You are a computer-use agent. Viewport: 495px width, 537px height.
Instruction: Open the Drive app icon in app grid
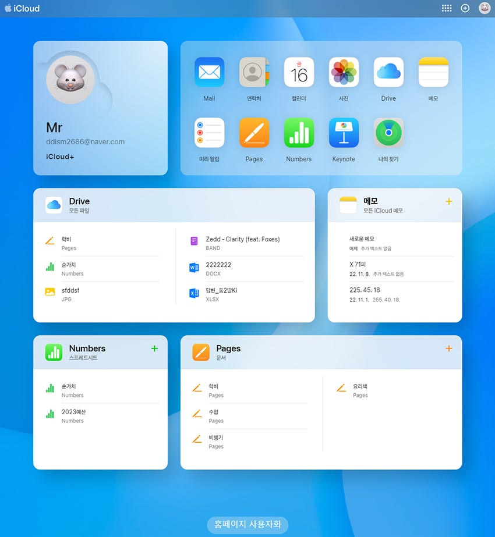coord(388,72)
